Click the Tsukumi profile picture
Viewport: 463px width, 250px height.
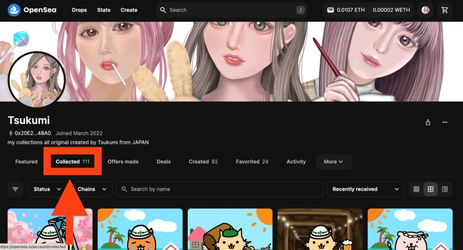point(37,79)
